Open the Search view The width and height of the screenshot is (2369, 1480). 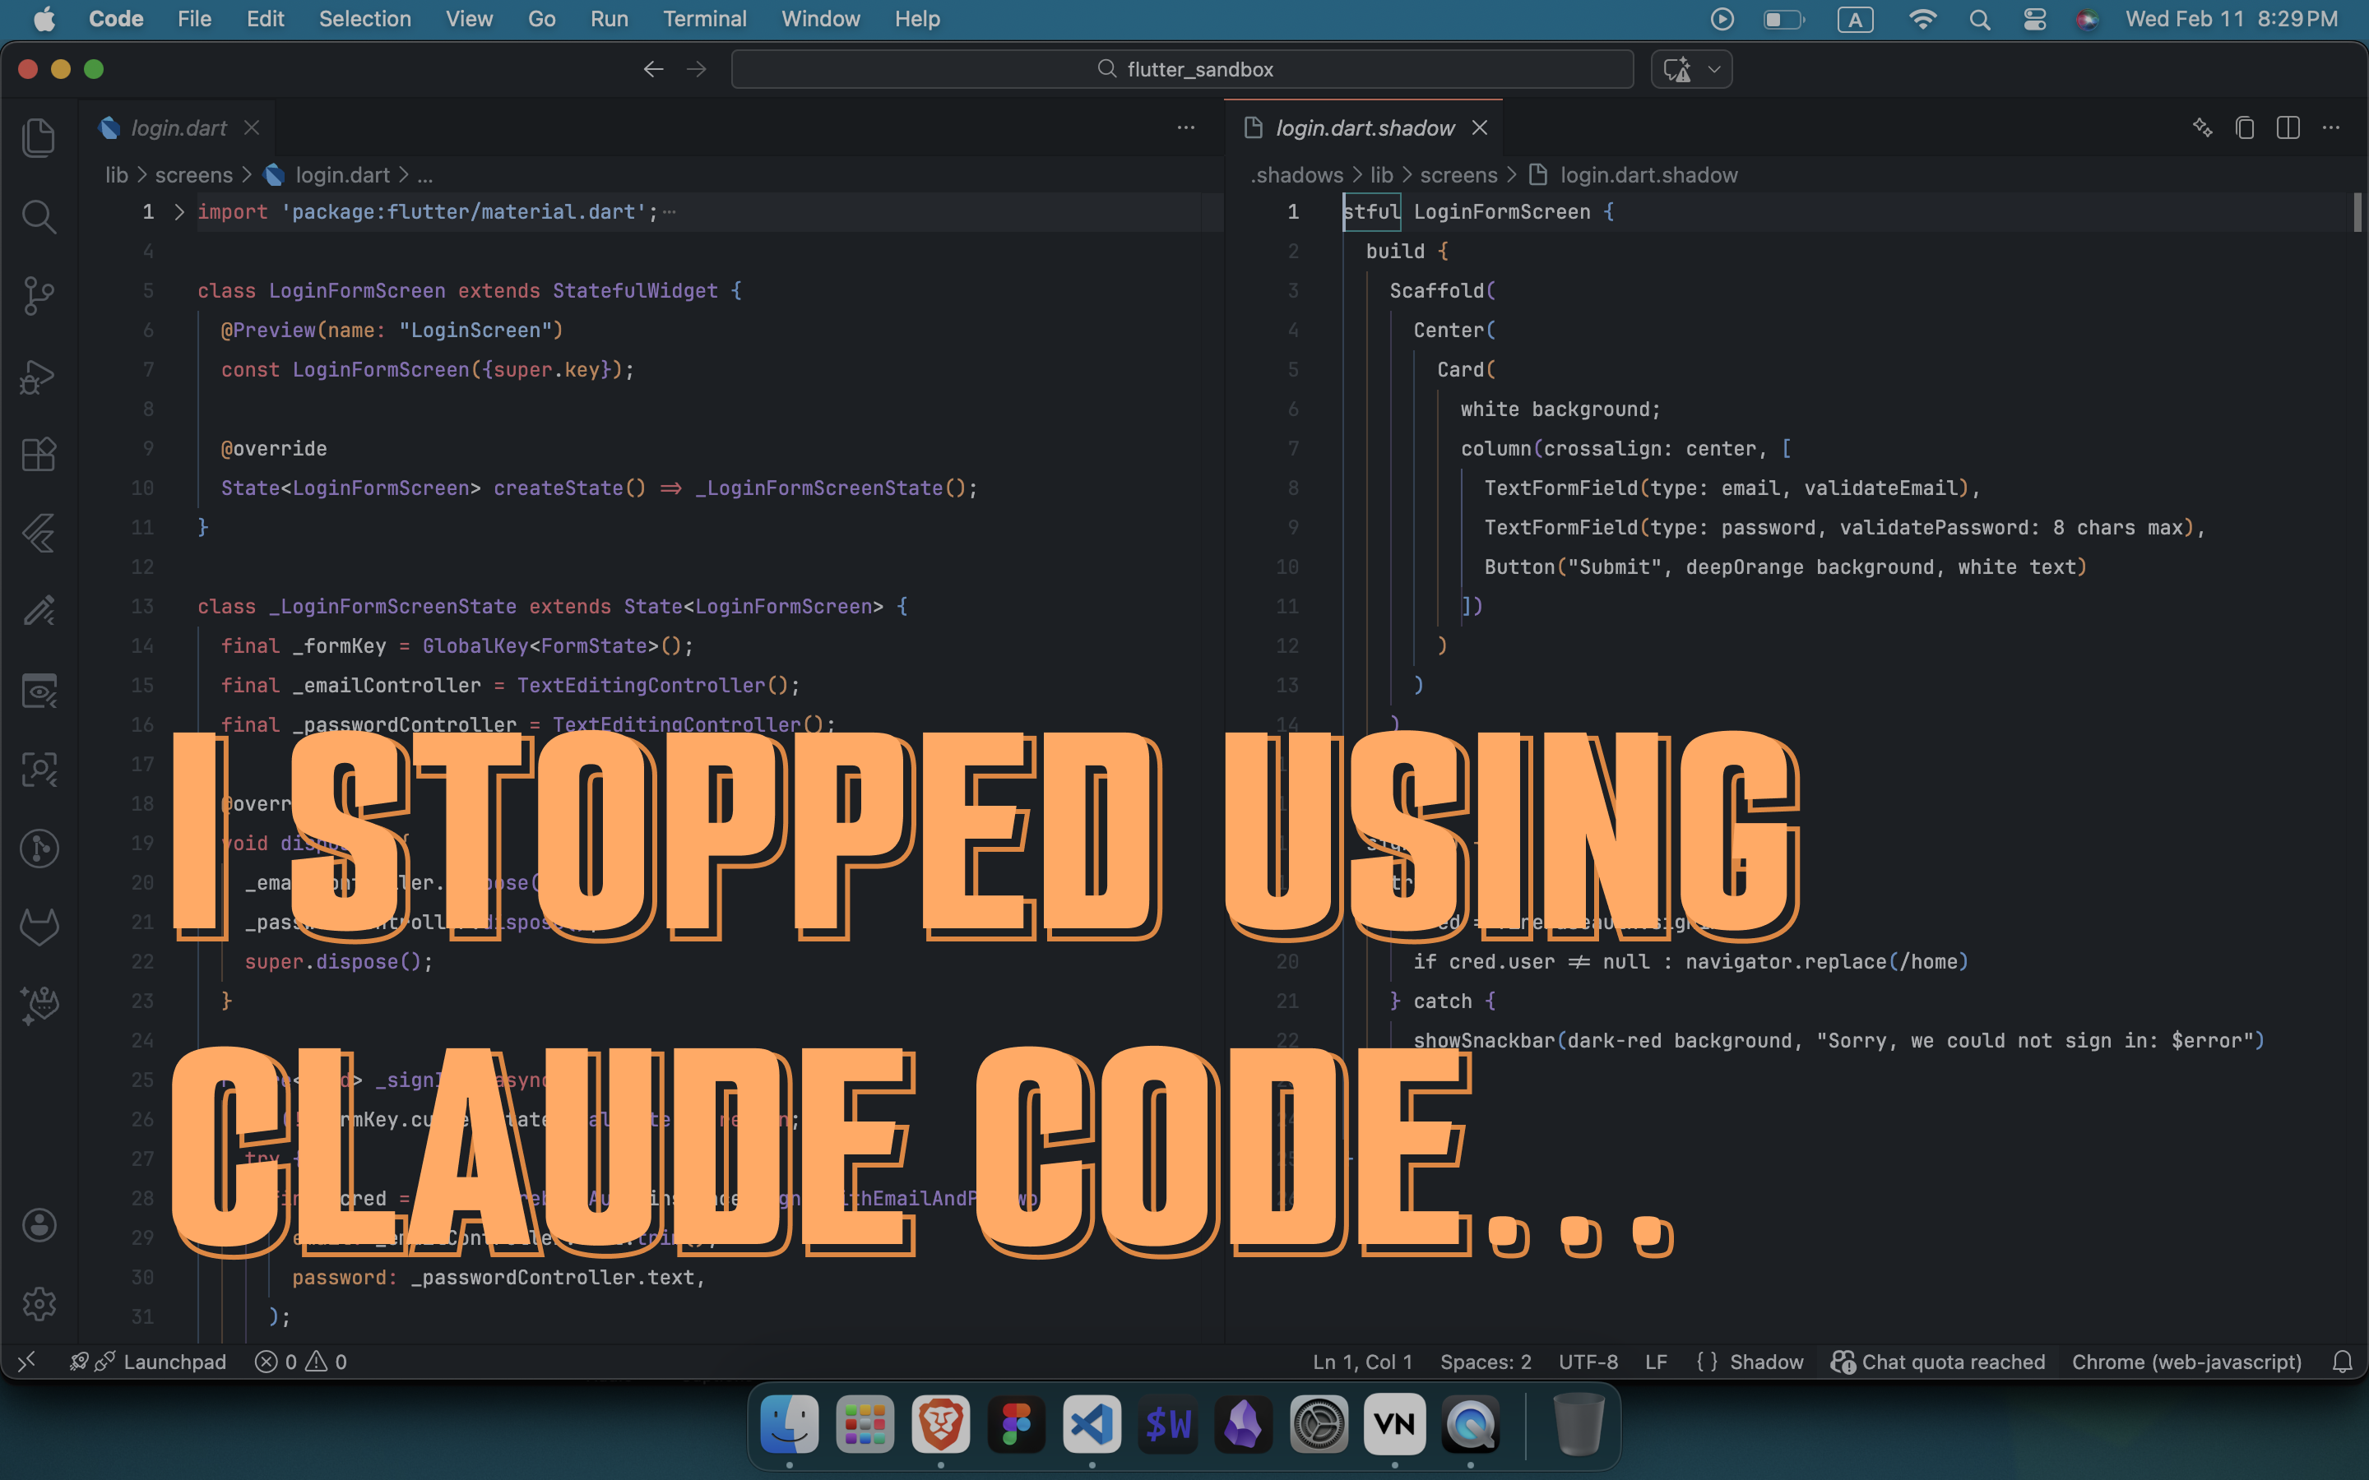point(39,216)
